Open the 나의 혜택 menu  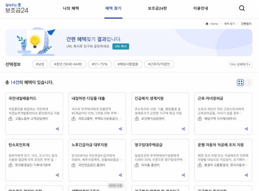point(71,8)
